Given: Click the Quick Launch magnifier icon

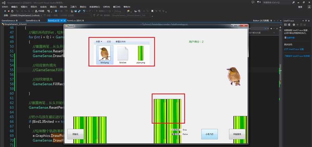Looking at the screenshot, I should click(293, 2).
